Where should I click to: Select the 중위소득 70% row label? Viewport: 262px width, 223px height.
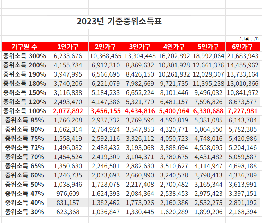click(x=24, y=157)
